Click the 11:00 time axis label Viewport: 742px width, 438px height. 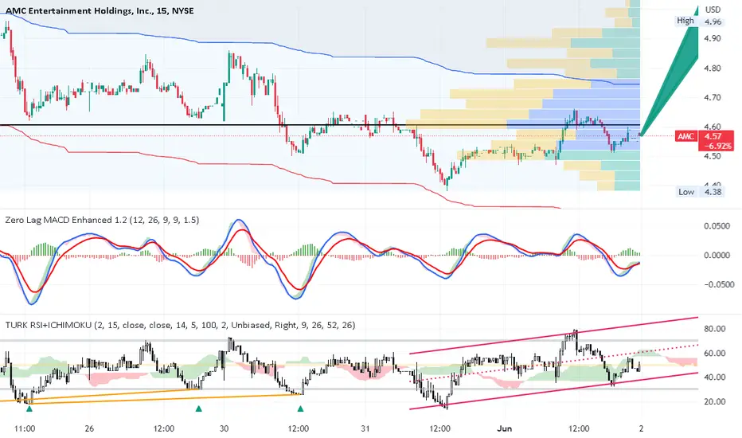[25, 428]
